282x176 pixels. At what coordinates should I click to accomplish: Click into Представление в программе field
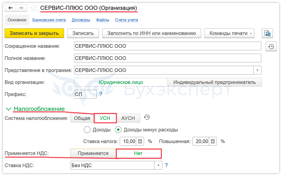(x=164, y=70)
